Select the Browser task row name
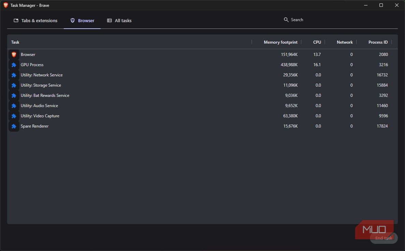This screenshot has width=405, height=251. [28, 55]
